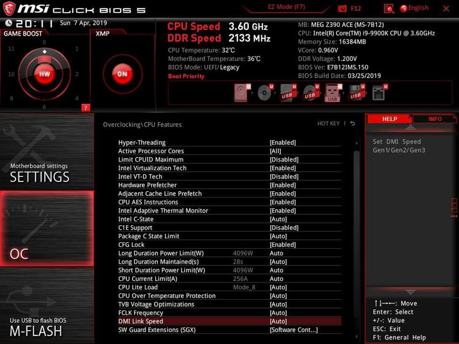Click the screenshot F12 camera icon
Screen dimensions: 459x344
342,9
